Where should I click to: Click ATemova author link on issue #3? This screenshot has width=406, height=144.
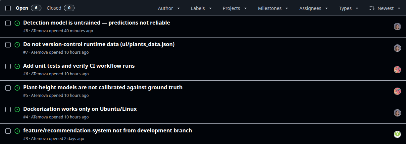coord(39,139)
